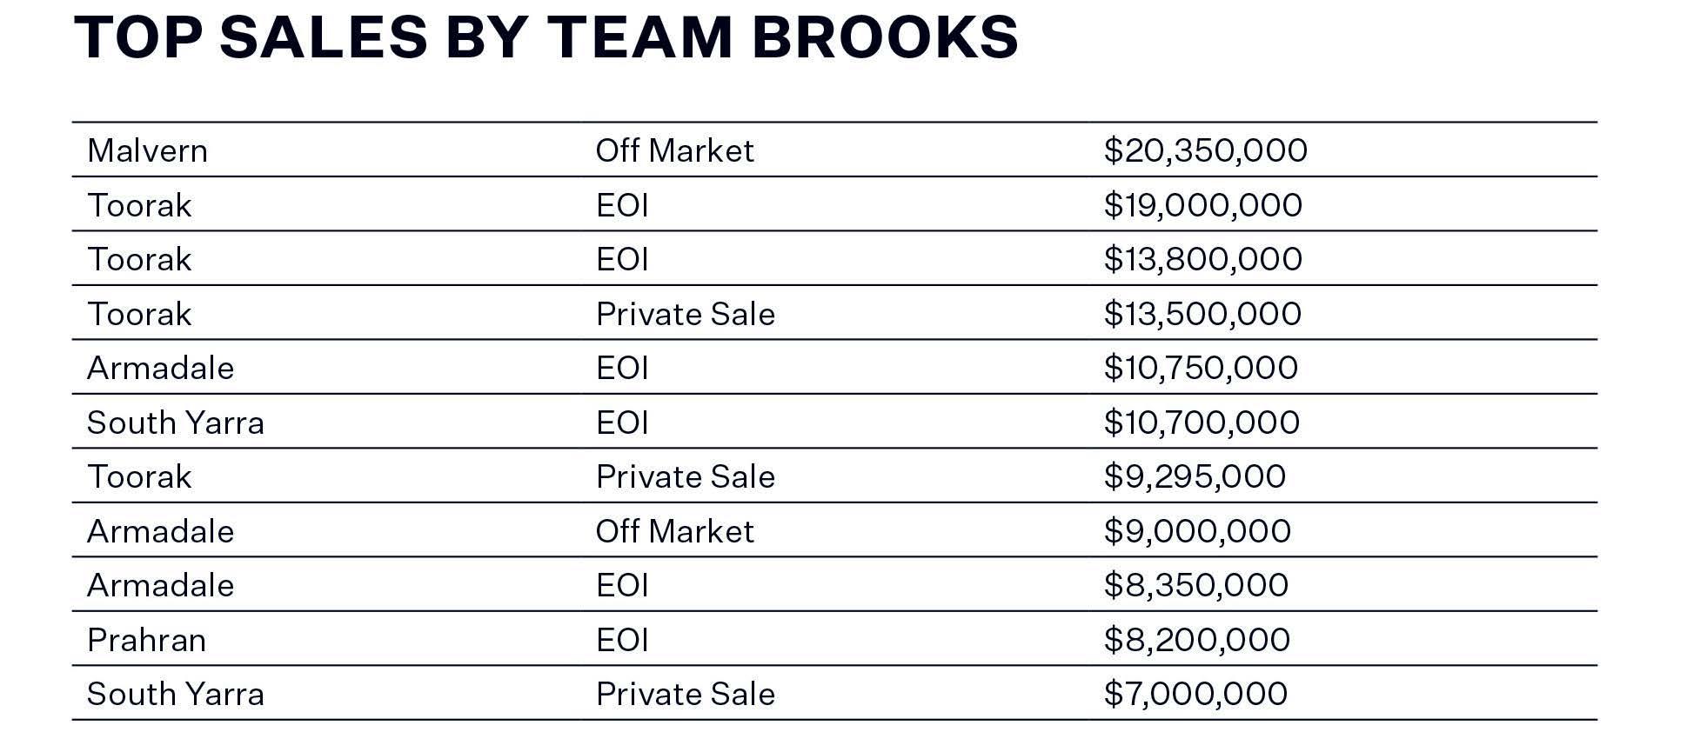Click the $7,000,000 sale price
This screenshot has width=1687, height=732.
click(x=1195, y=694)
